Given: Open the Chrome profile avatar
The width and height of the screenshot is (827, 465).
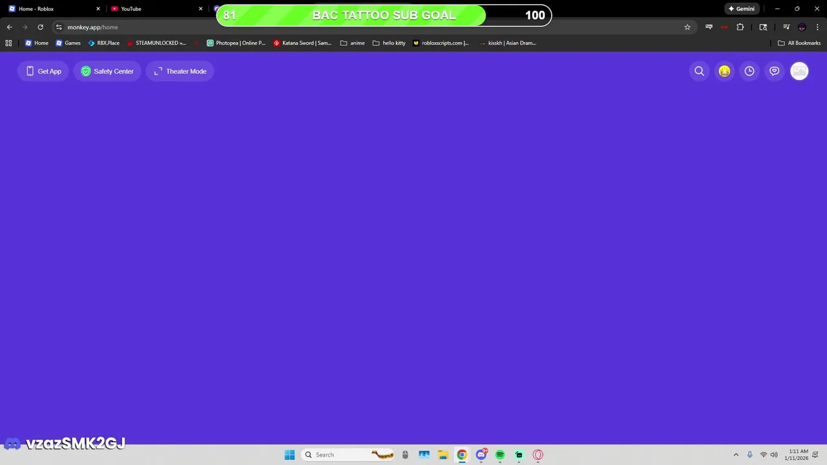Looking at the screenshot, I should (802, 27).
